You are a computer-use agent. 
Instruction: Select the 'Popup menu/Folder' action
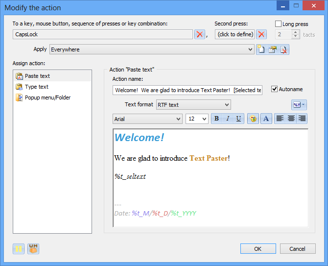(x=47, y=97)
